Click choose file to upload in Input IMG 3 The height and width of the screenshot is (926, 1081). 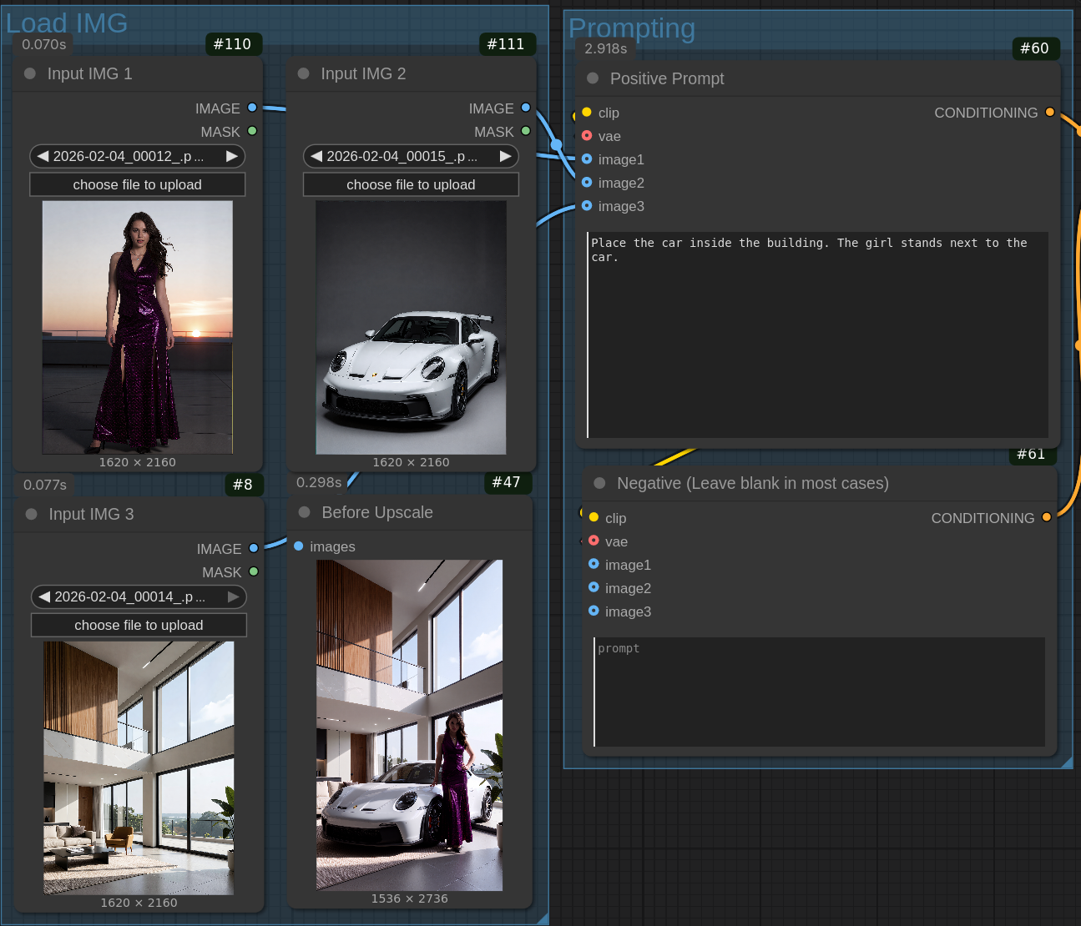click(x=139, y=625)
